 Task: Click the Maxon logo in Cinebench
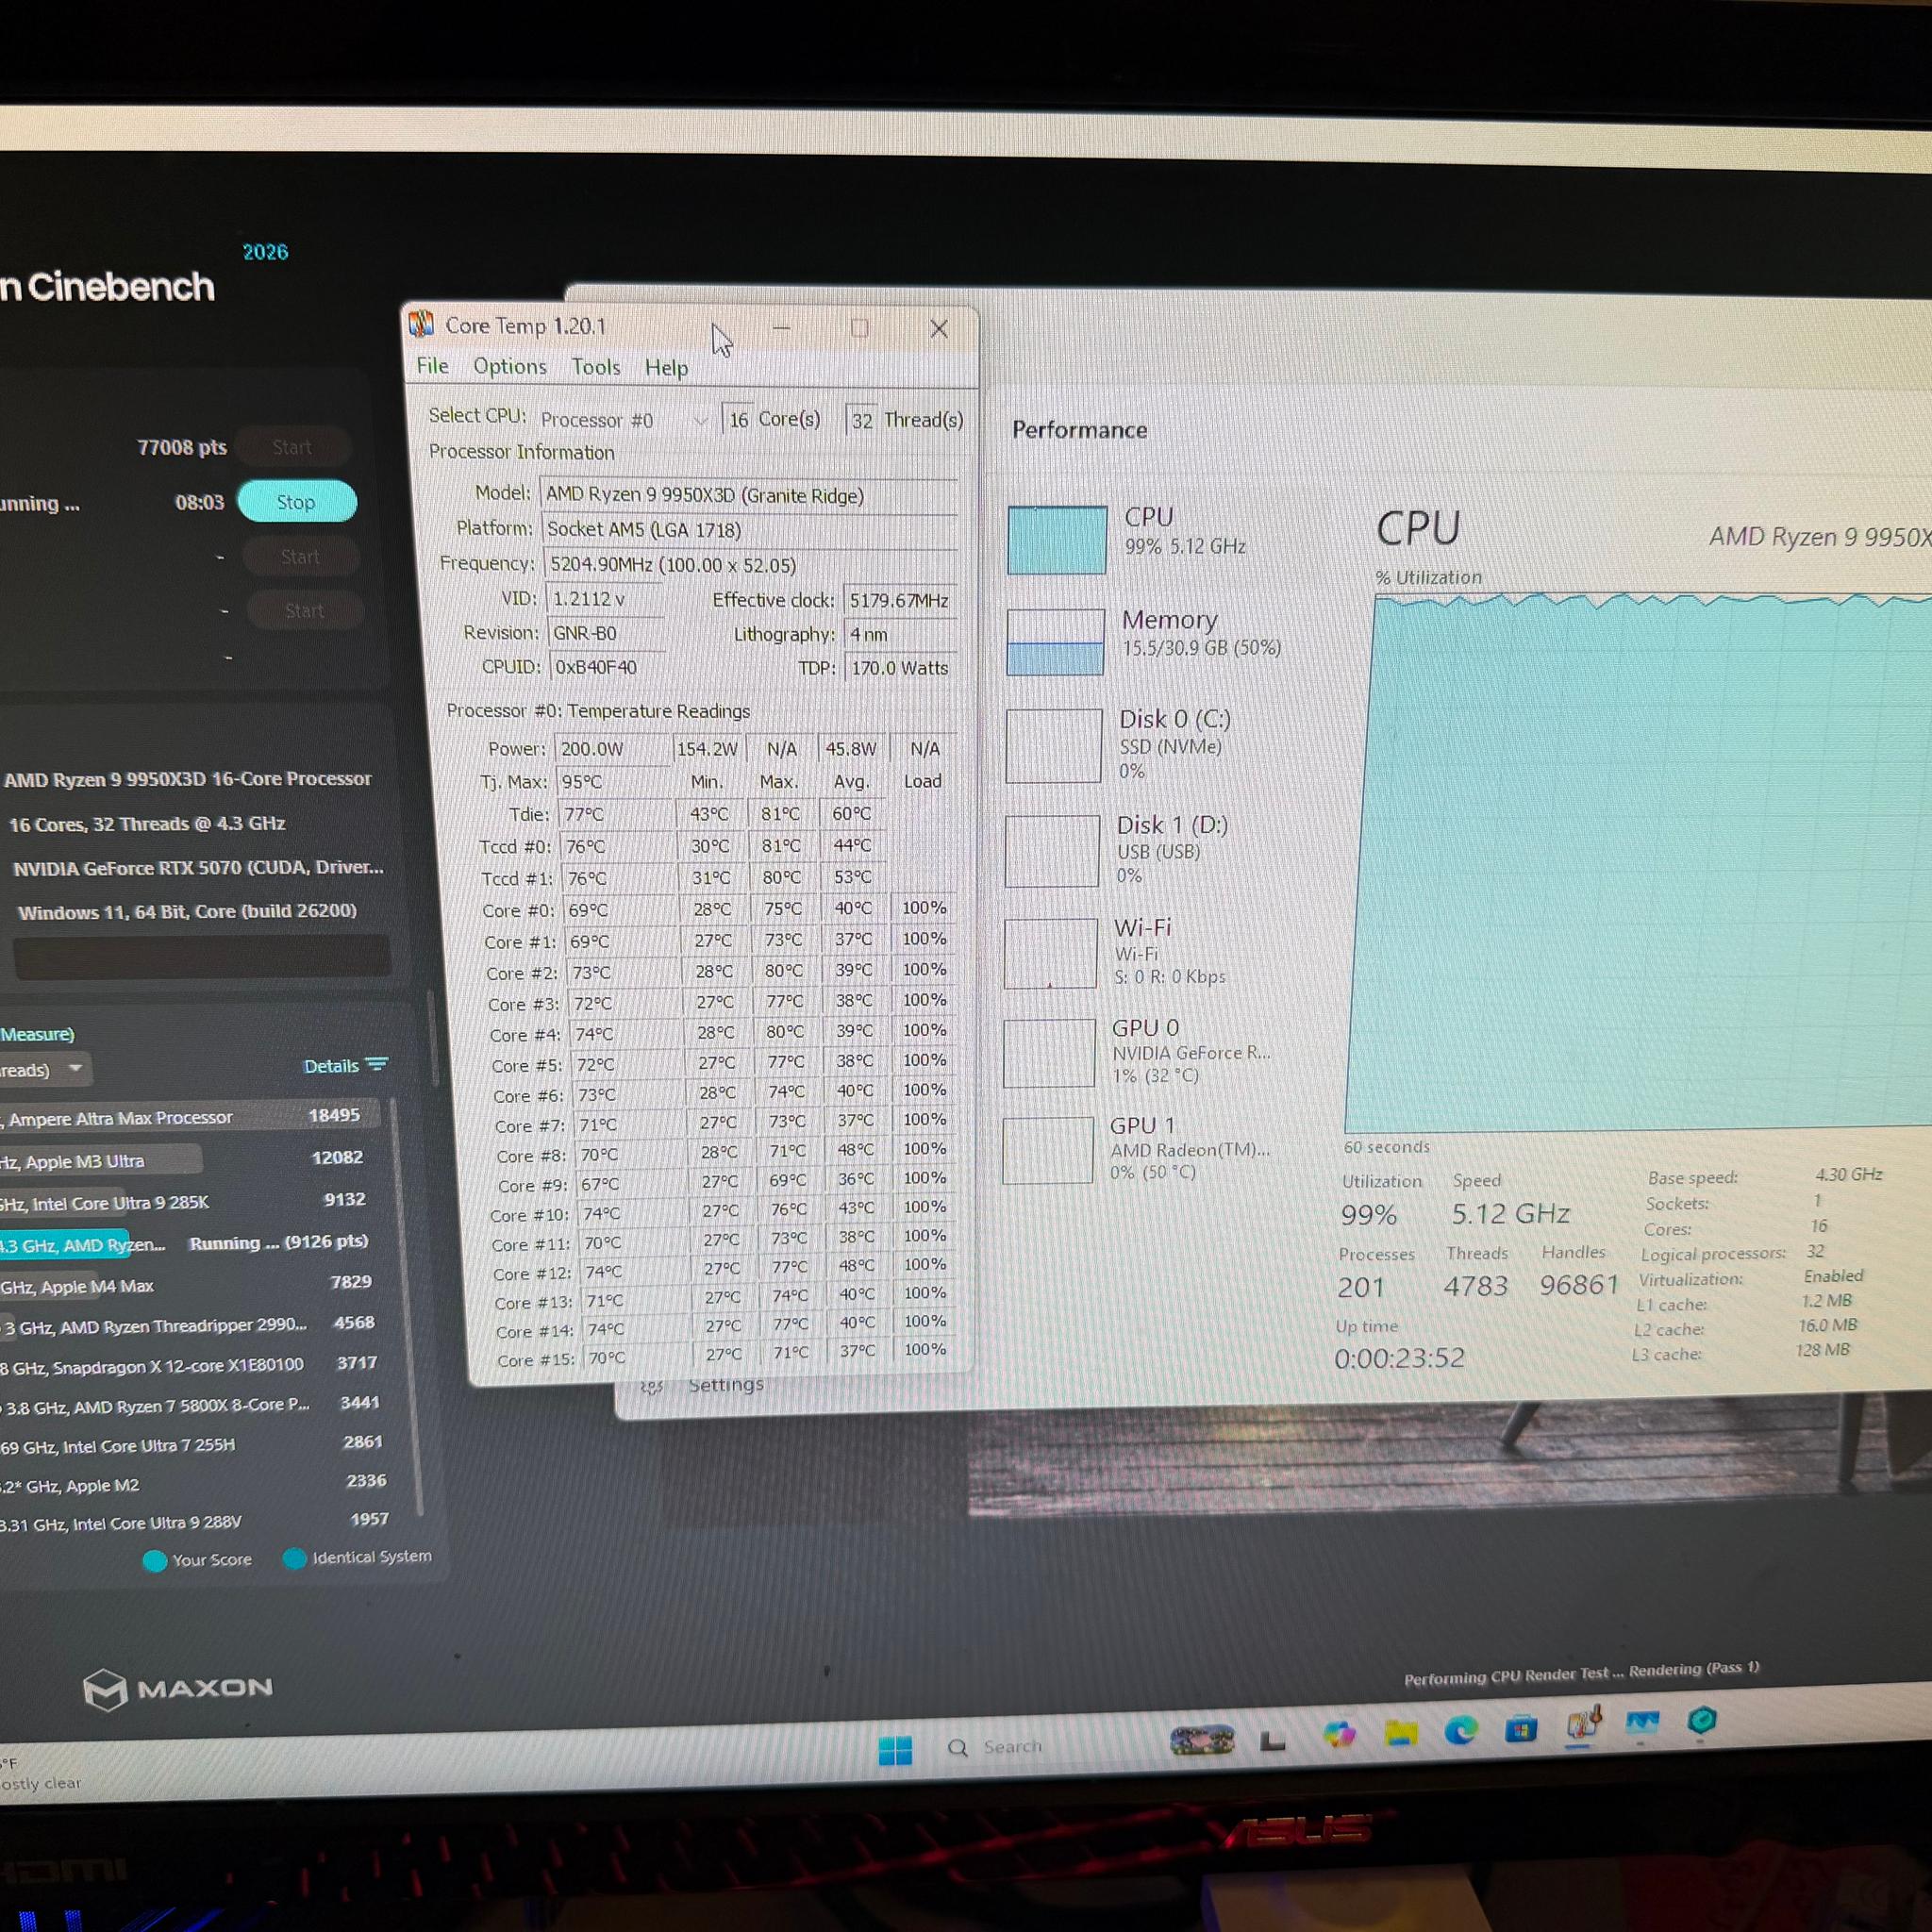(178, 1689)
